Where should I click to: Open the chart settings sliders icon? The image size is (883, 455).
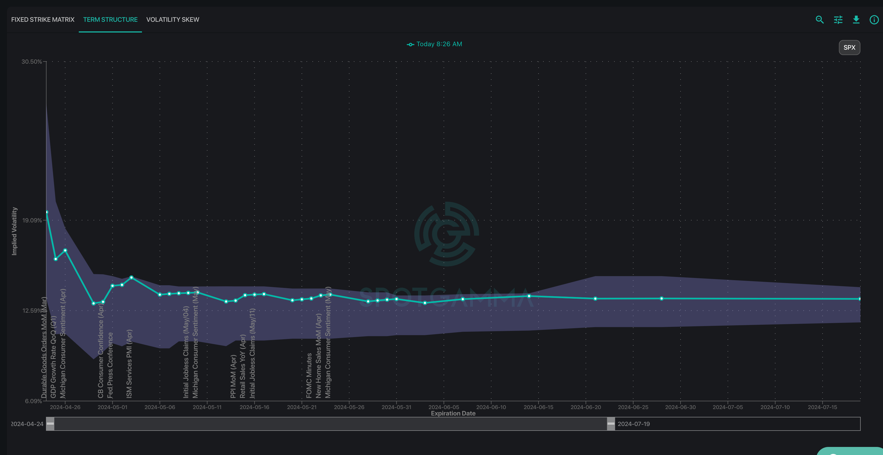tap(838, 20)
